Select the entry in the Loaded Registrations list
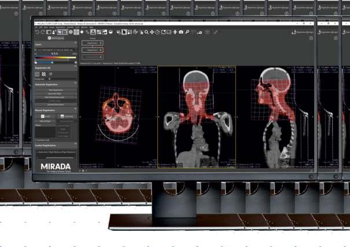The width and height of the screenshot is (350, 247). pos(56,152)
